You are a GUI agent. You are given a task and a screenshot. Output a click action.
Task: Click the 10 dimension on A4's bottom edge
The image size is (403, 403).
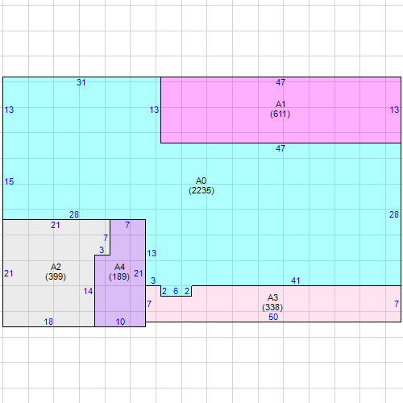(x=120, y=322)
